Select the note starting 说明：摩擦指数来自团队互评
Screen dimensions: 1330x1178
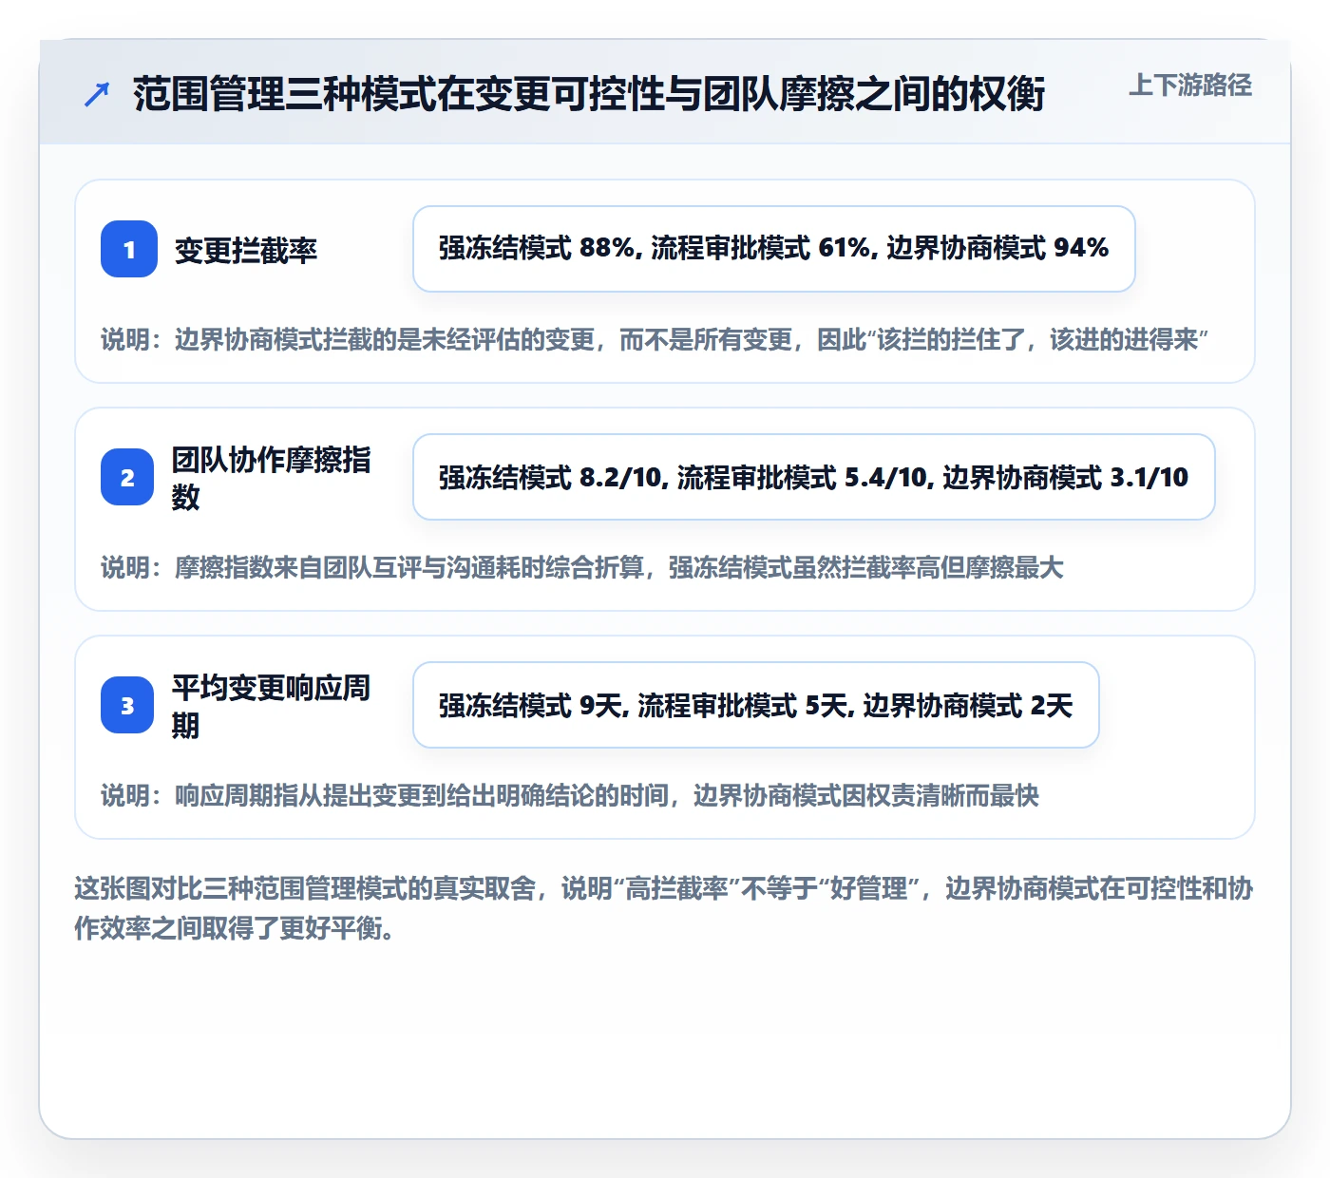(582, 567)
